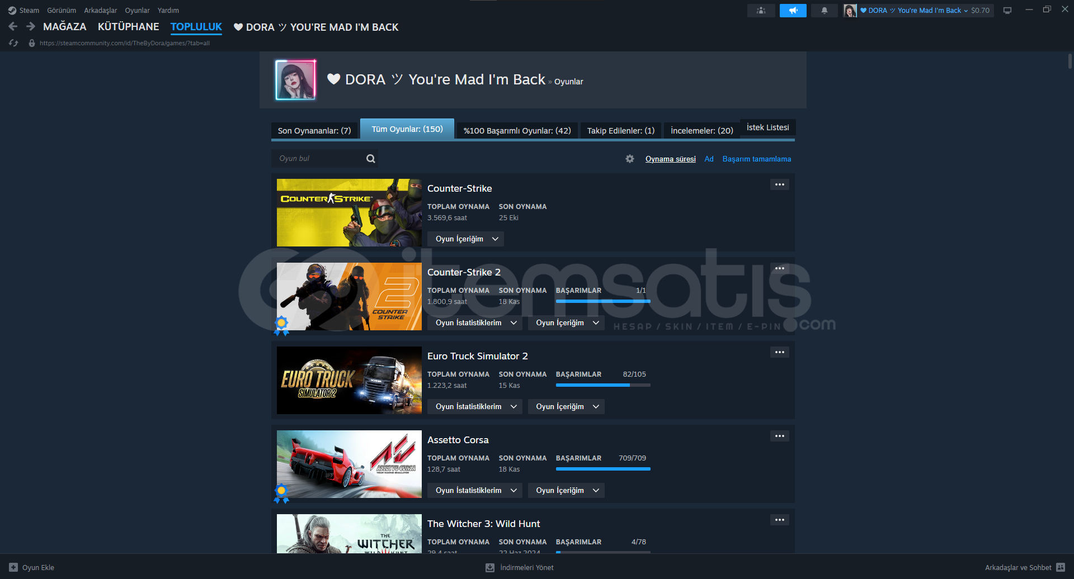The width and height of the screenshot is (1074, 579).
Task: Click the perfect-game badge on Assetto Corsa
Action: click(281, 493)
